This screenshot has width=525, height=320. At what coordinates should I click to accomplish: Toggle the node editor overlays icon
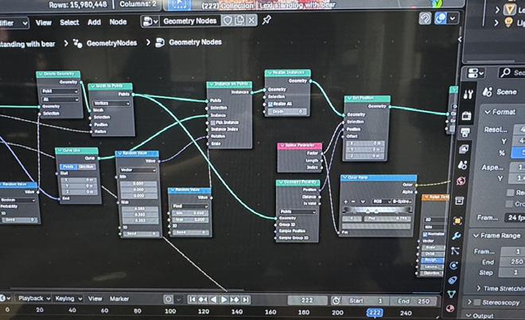(441, 18)
